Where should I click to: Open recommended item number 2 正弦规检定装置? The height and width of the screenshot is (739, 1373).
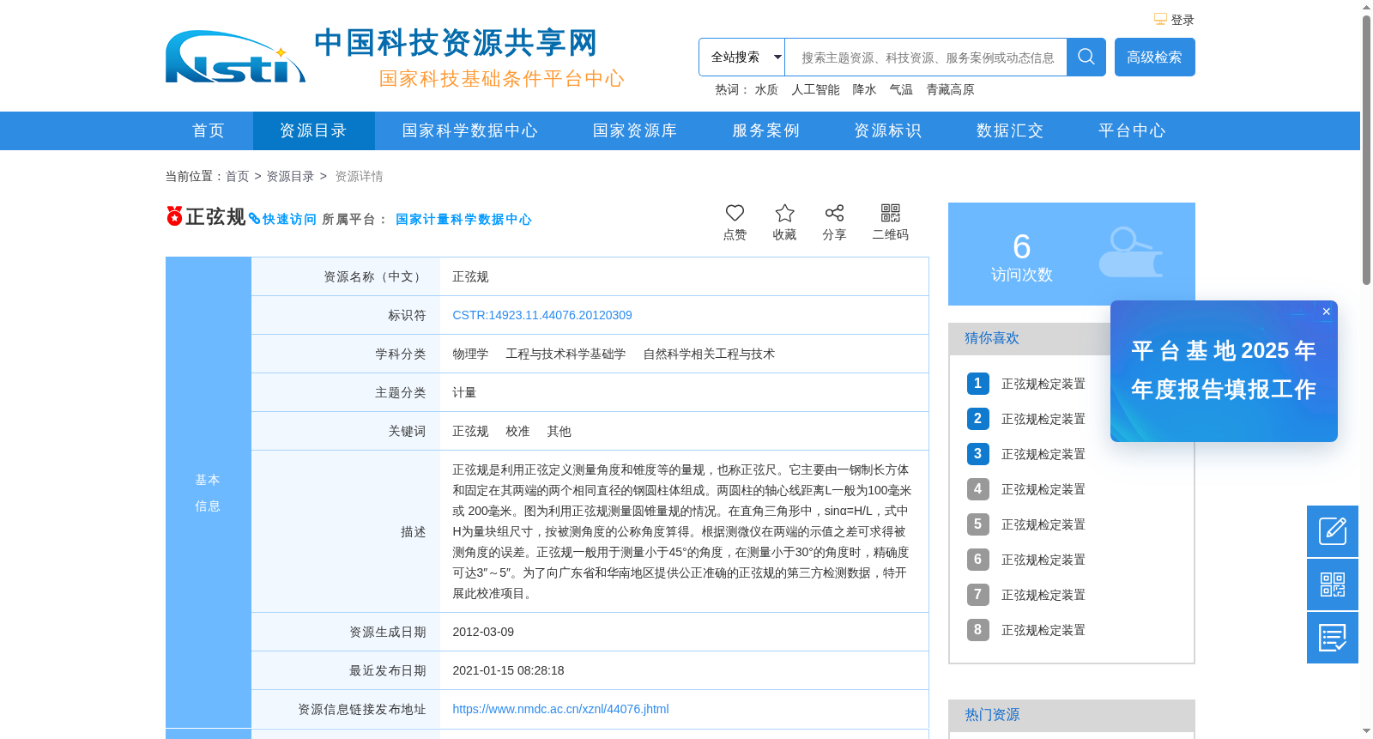[1043, 419]
